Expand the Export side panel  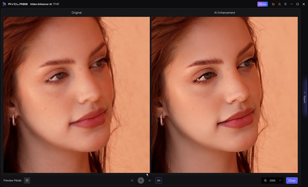tap(305, 98)
